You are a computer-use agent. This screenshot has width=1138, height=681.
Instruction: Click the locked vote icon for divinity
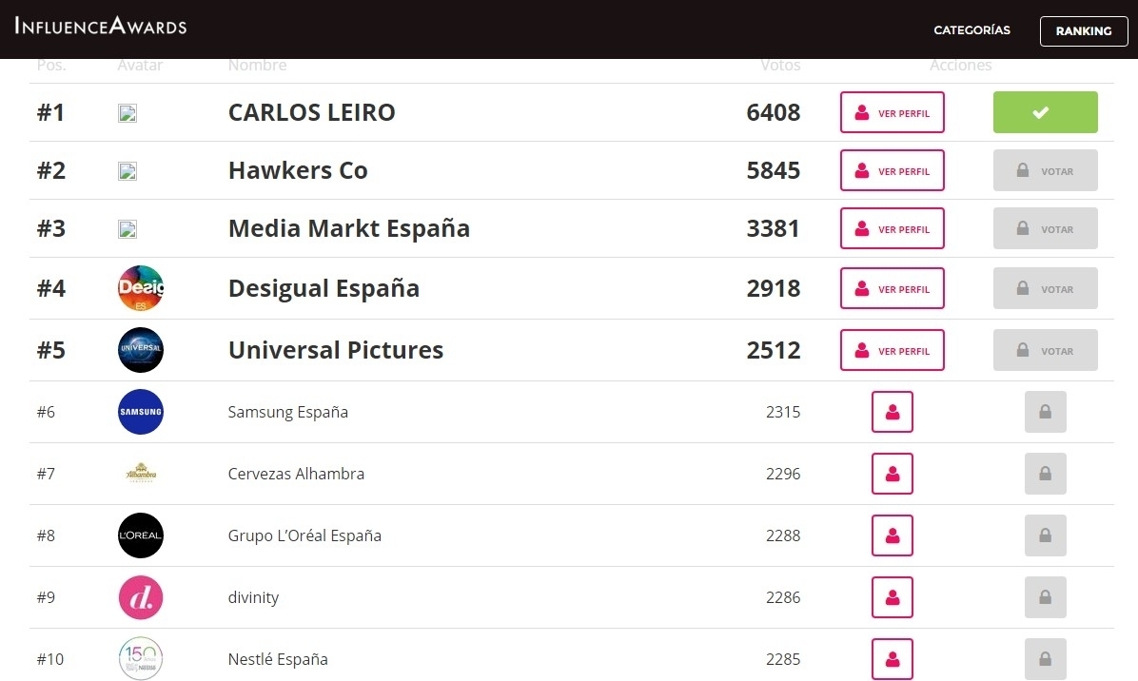(1045, 597)
